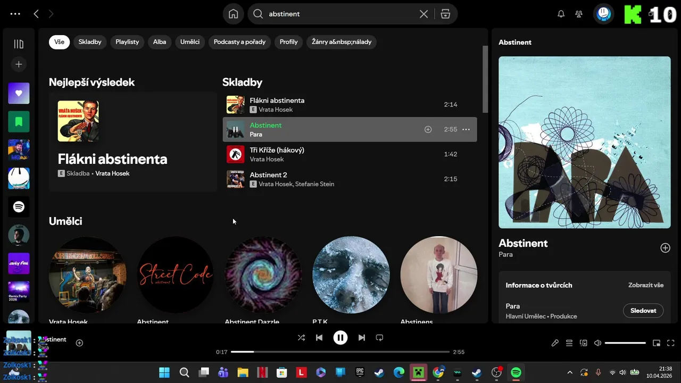Toggle the lyrics microphone icon
681x383 pixels.
point(555,343)
